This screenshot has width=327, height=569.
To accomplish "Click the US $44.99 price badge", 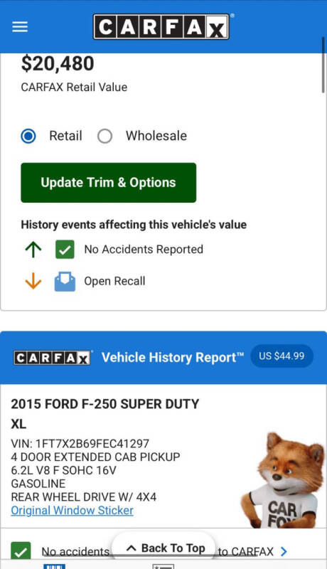I will (282, 356).
